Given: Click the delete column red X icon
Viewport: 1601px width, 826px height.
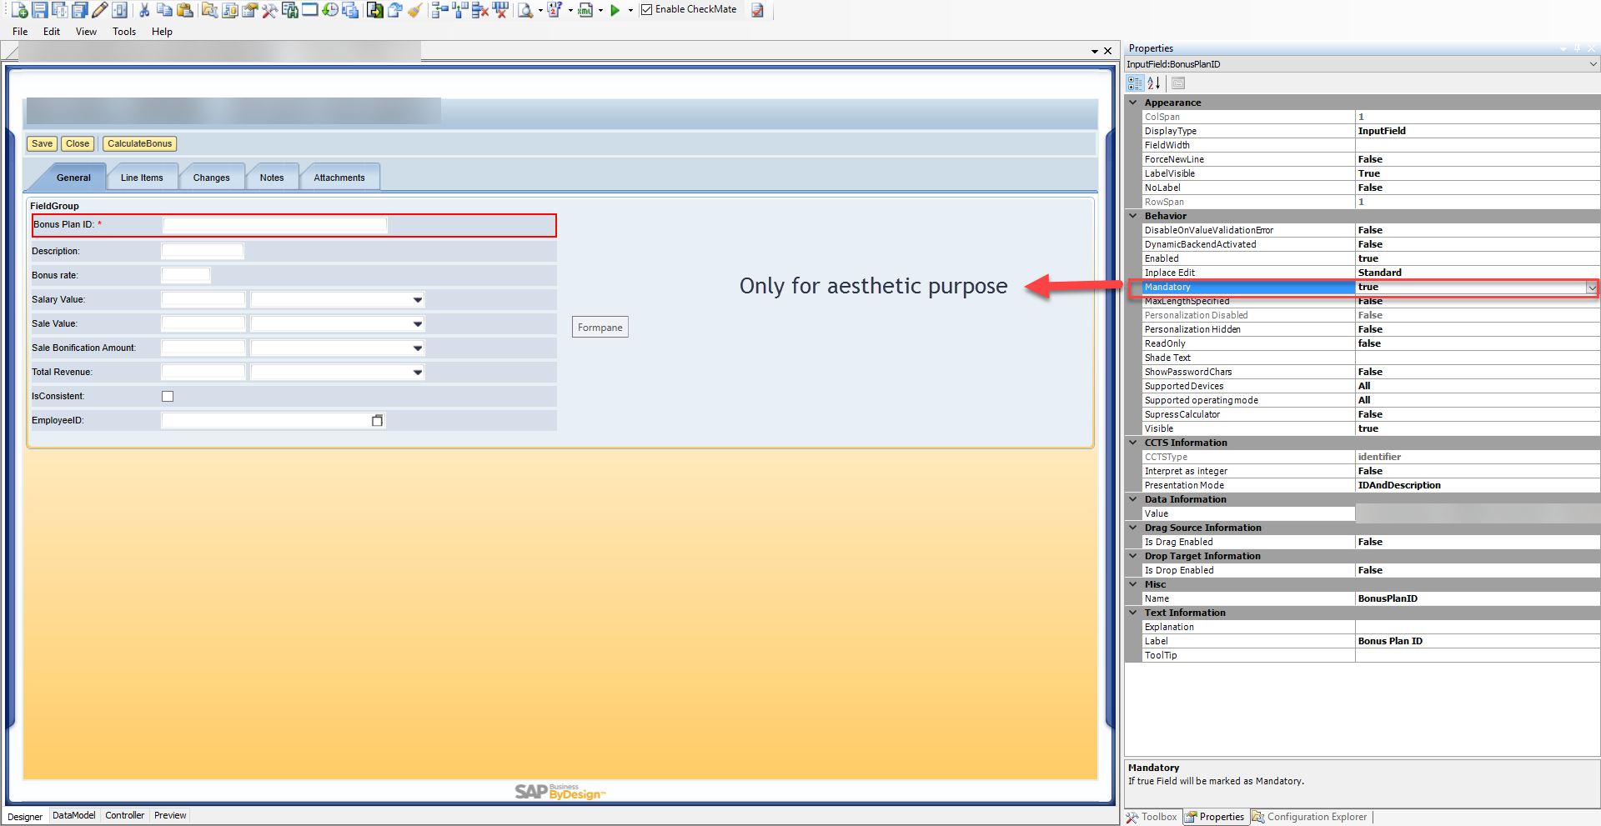Looking at the screenshot, I should (500, 10).
